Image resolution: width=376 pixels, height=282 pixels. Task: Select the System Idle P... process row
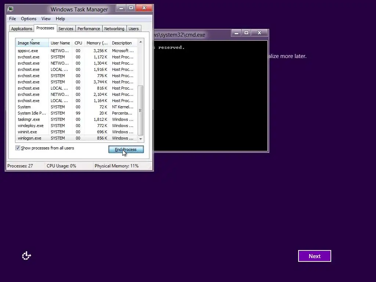(x=76, y=113)
